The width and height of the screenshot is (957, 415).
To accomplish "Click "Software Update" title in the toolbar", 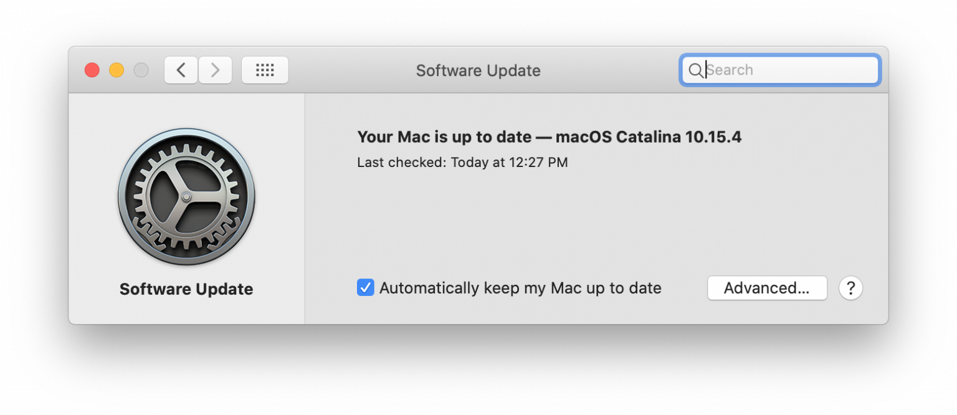I will point(478,70).
